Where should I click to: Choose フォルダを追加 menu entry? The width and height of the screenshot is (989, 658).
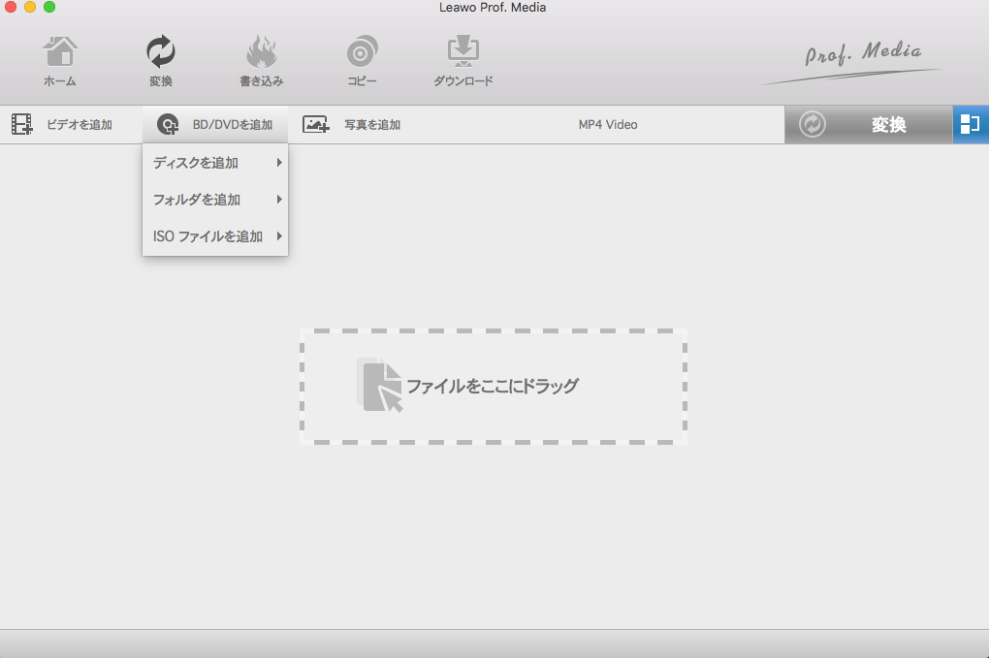pyautogui.click(x=215, y=200)
